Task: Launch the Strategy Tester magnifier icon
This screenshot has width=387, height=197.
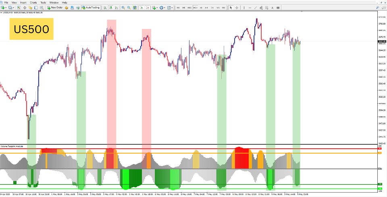Action: [x=42, y=8]
